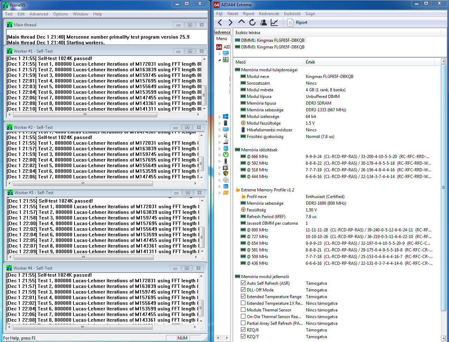Click AIDA64 details pane vertical scrollbar

[443, 200]
